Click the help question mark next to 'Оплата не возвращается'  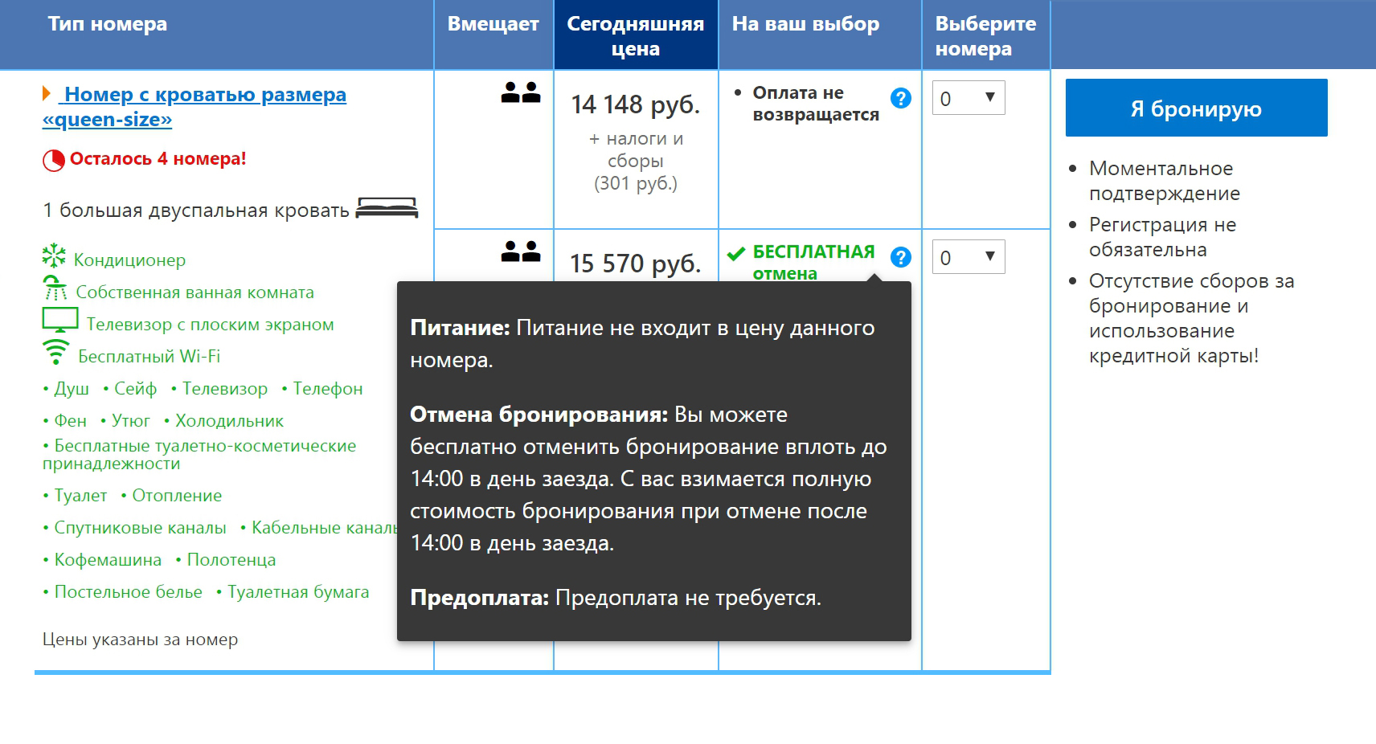coord(901,98)
